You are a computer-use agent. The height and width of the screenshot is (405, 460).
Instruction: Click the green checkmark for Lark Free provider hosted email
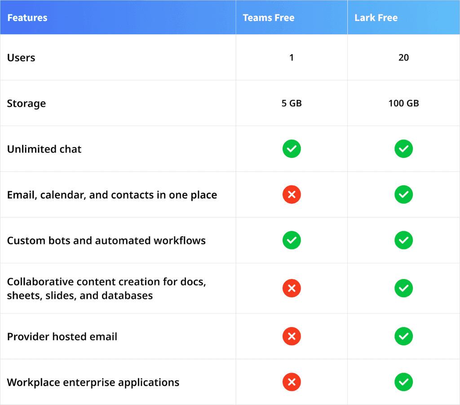[x=403, y=336]
